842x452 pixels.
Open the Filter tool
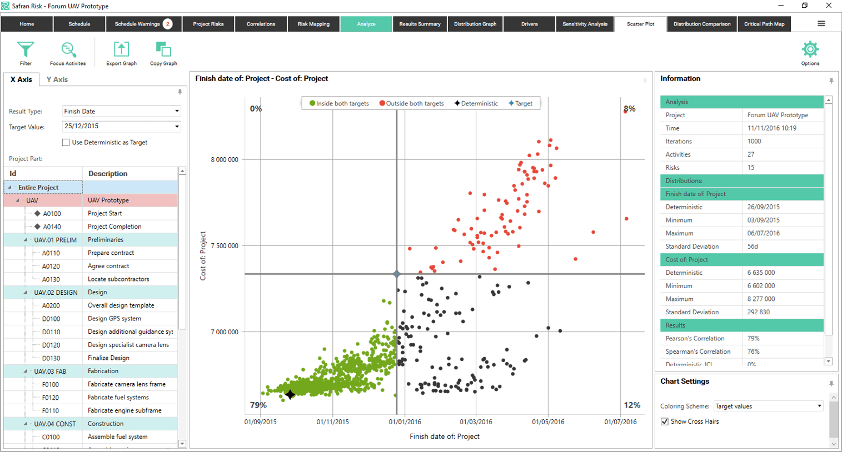coord(26,50)
